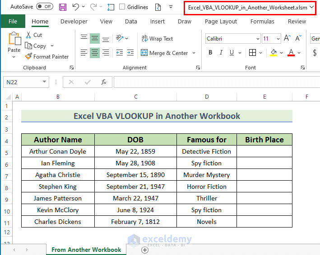Image resolution: width=320 pixels, height=255 pixels.
Task: Undo the last action
Action: tap(76, 7)
